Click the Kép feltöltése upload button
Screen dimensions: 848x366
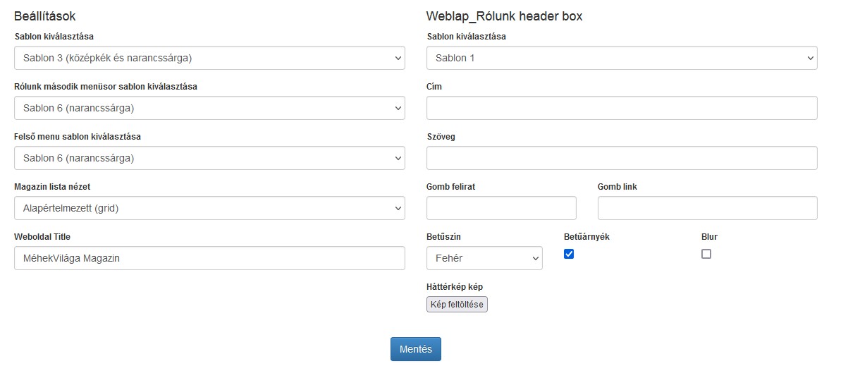(457, 305)
